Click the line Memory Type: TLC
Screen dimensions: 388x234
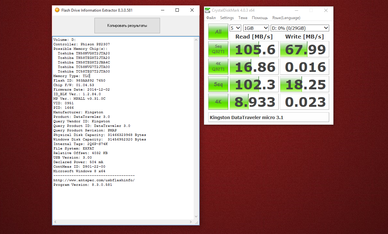click(71, 76)
